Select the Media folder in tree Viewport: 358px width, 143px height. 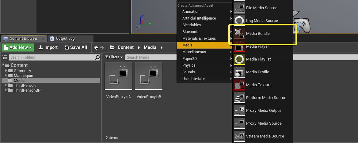(51, 80)
